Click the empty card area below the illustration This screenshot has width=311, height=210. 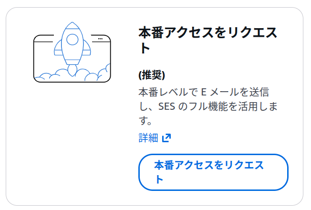point(72,143)
